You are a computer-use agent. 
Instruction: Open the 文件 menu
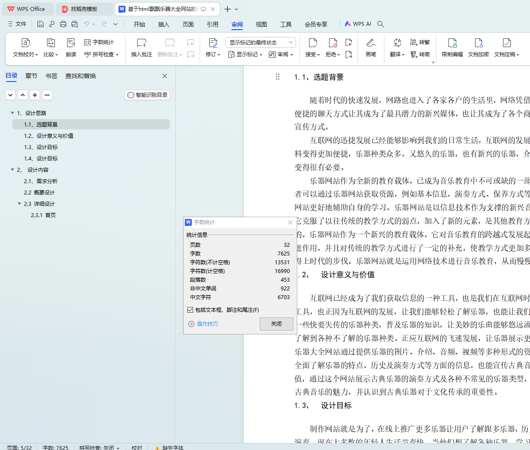point(17,24)
